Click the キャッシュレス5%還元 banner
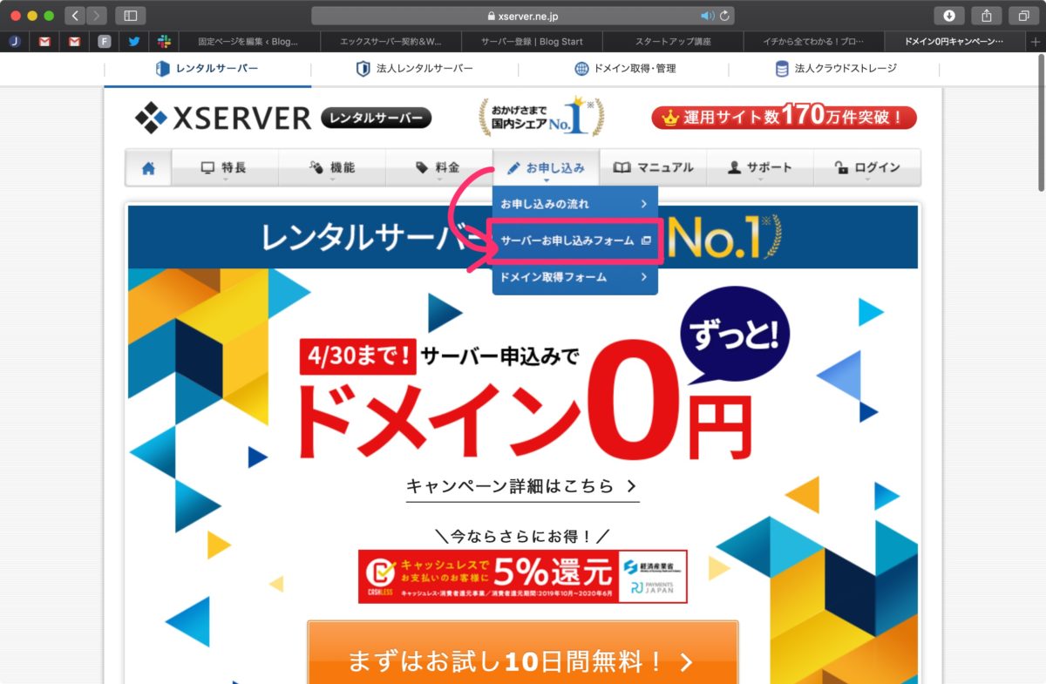1046x684 pixels. point(523,576)
